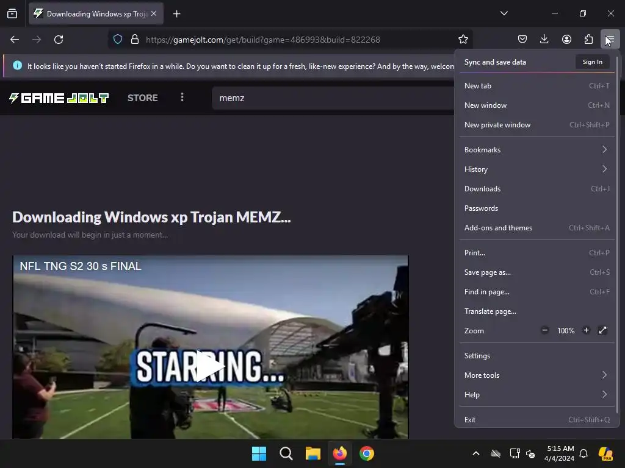Close the Firefox hamburger menu button
This screenshot has height=468, width=625.
point(610,40)
